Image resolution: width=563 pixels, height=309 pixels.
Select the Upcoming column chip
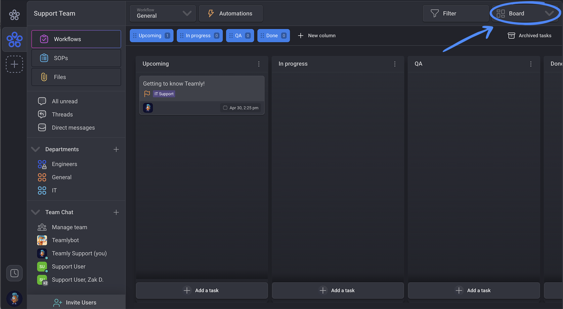152,35
